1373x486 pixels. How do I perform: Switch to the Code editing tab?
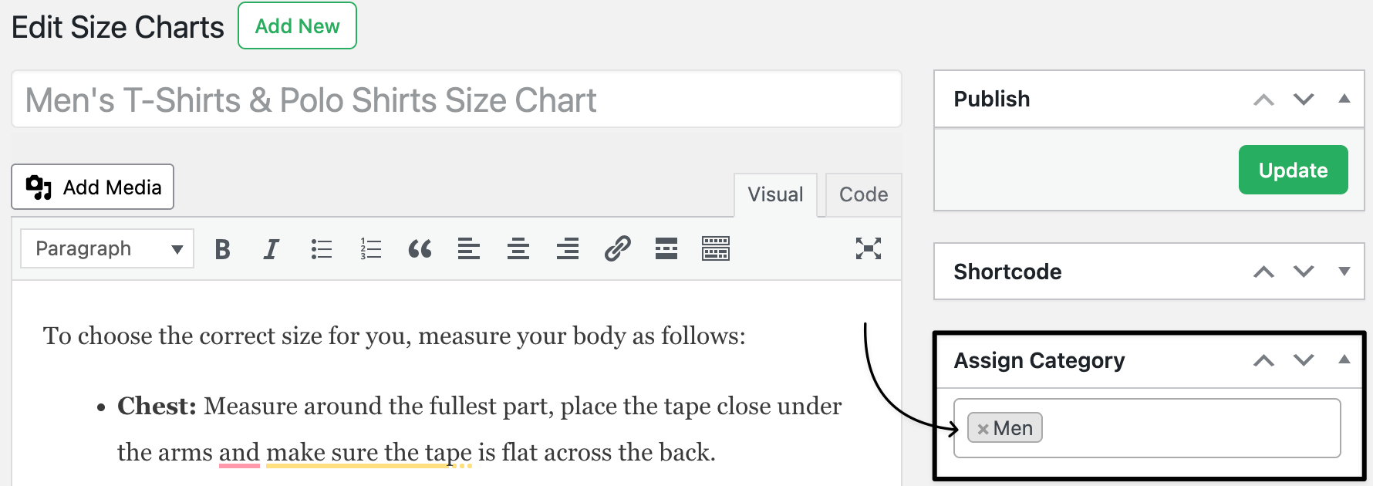(863, 194)
